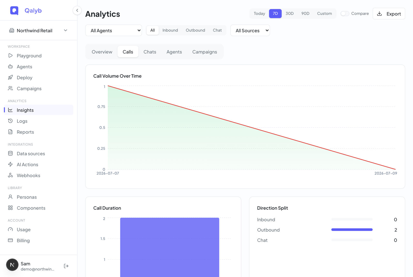Click the logout icon next to Sam
The width and height of the screenshot is (413, 277).
point(66,266)
